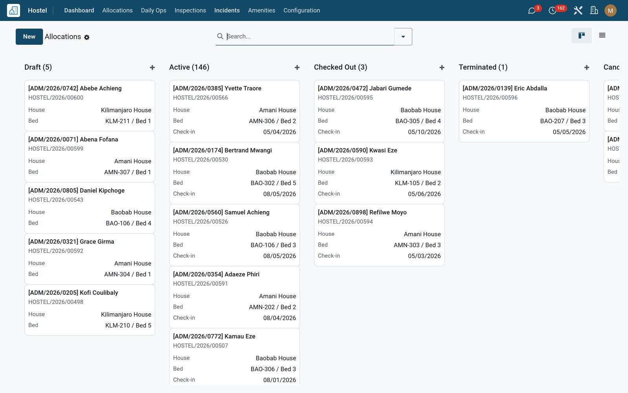Open the activities clock icon showing 162
Screen dimensions: 628x393
pos(553,11)
